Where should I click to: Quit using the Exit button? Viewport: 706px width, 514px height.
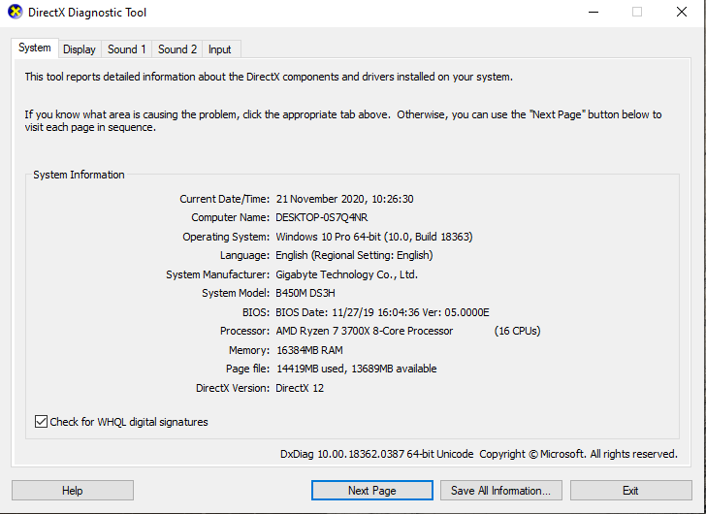(630, 490)
